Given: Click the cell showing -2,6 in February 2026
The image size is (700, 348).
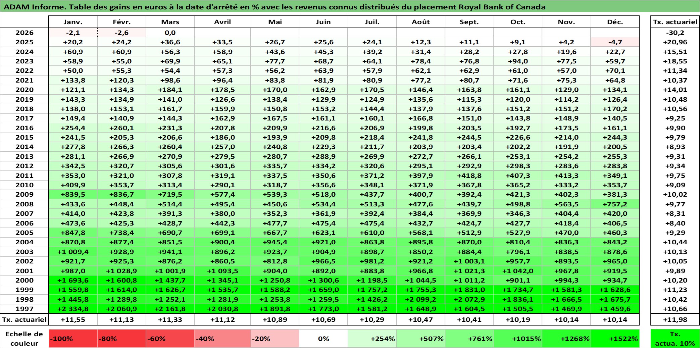Looking at the screenshot, I should [121, 33].
